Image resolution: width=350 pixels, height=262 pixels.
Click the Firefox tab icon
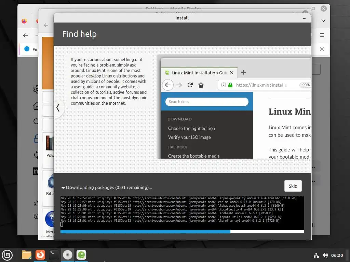[24, 21]
